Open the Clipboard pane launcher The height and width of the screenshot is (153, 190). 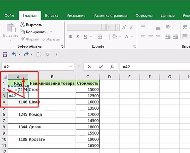point(62,46)
